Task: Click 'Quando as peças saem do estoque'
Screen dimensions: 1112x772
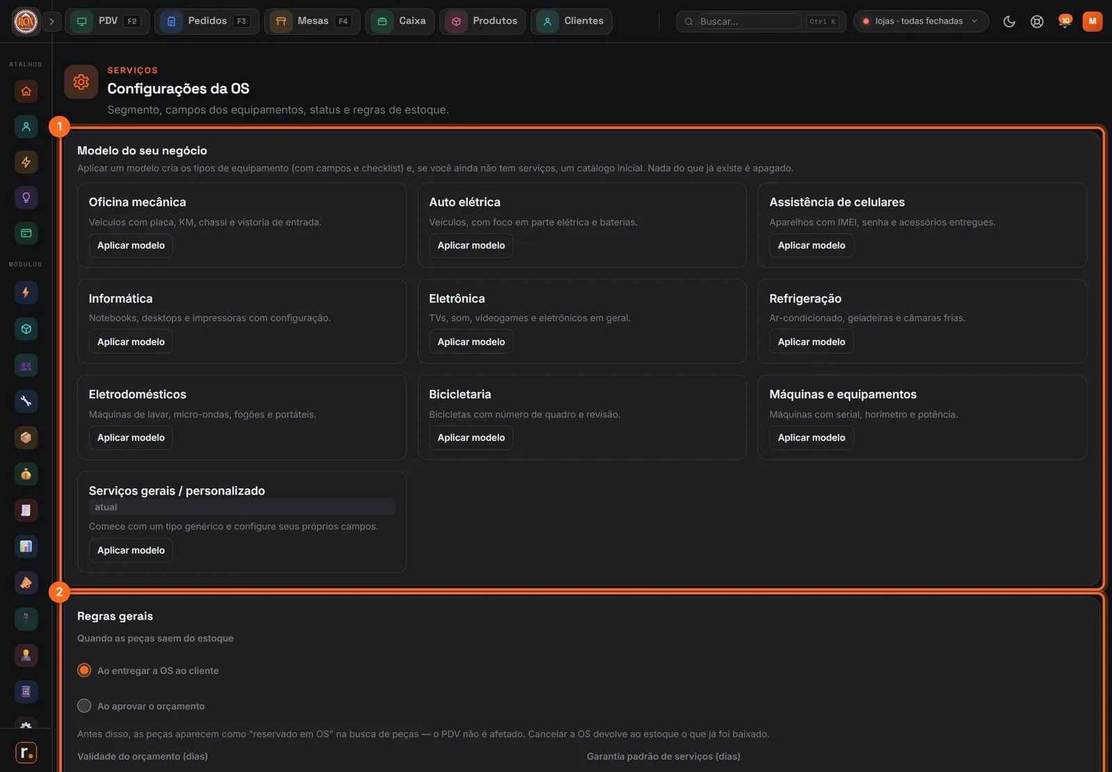Action: [x=155, y=639]
